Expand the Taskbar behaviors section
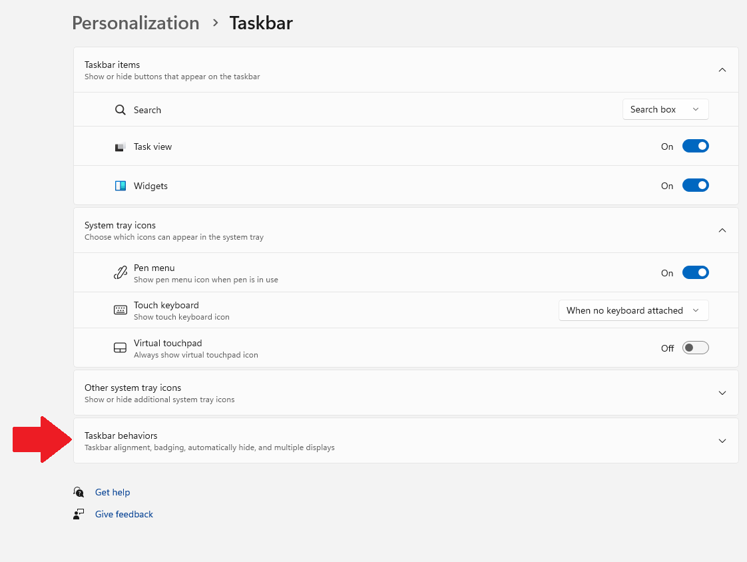 [x=722, y=440]
